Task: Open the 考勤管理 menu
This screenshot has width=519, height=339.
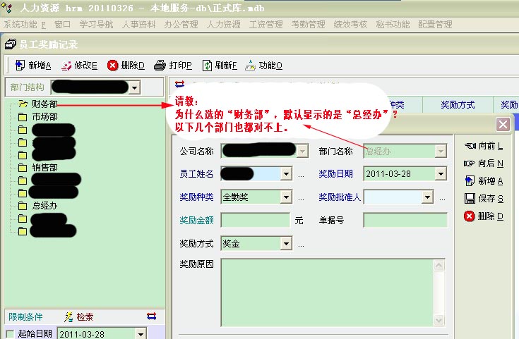Action: pos(308,25)
